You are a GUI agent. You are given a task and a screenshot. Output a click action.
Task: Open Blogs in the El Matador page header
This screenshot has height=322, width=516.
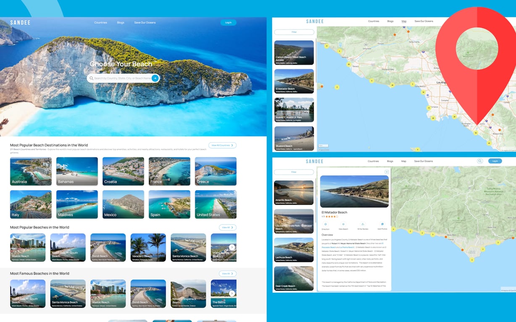(x=390, y=161)
